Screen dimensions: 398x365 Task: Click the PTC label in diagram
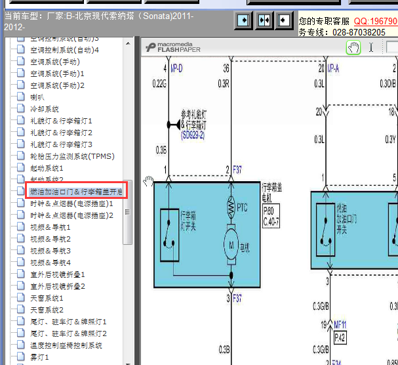(x=242, y=207)
